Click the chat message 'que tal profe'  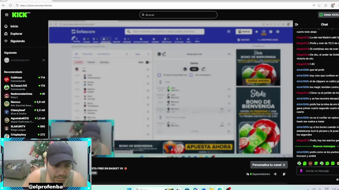pos(317,70)
